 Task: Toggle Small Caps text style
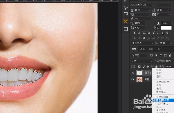(x=149, y=33)
